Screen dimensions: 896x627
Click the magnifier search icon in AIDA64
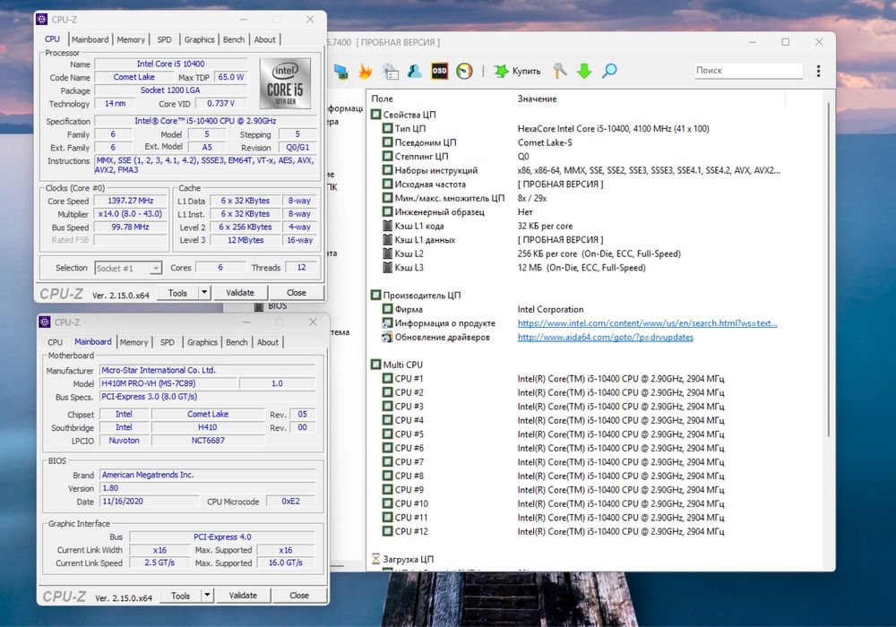pyautogui.click(x=609, y=71)
